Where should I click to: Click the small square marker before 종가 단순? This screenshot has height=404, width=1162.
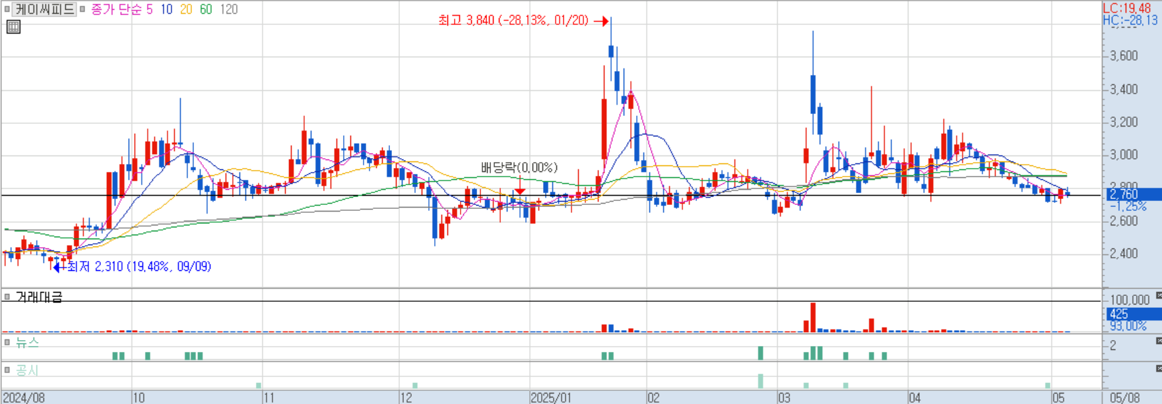pyautogui.click(x=82, y=9)
